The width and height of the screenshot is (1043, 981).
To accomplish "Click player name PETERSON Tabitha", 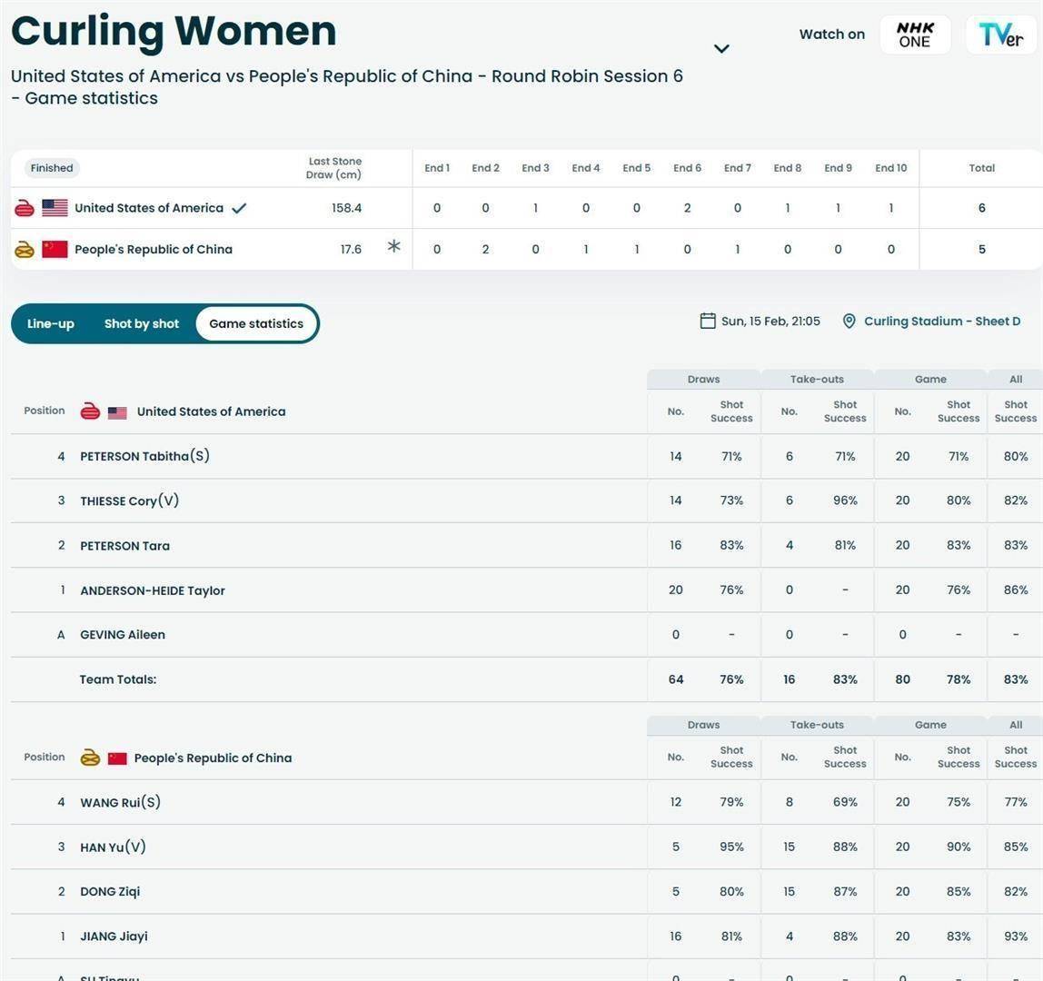I will pyautogui.click(x=144, y=457).
